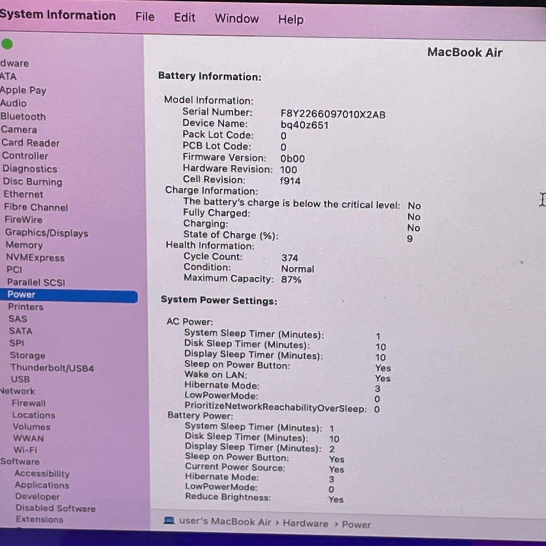Click user's MacBook Air in path bar

point(225,522)
